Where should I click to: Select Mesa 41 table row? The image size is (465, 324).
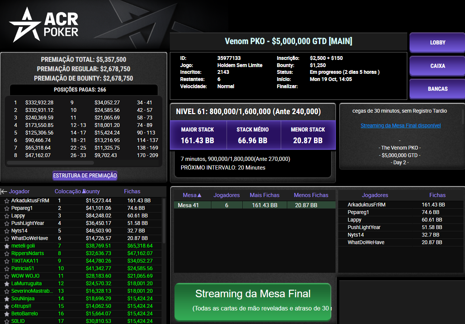(254, 205)
